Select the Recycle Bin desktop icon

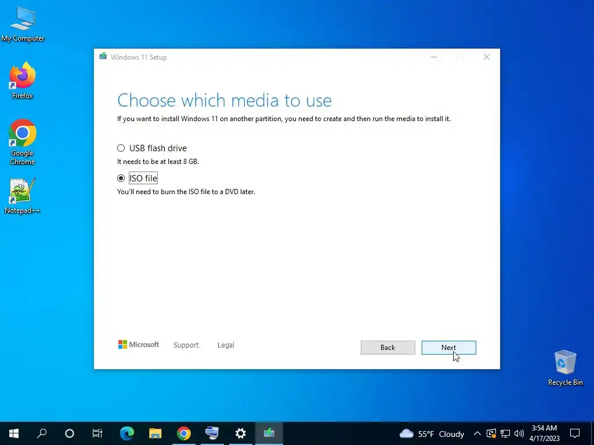565,368
